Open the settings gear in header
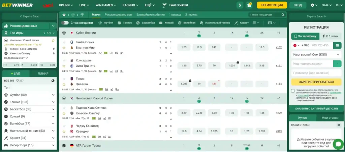 312,5
